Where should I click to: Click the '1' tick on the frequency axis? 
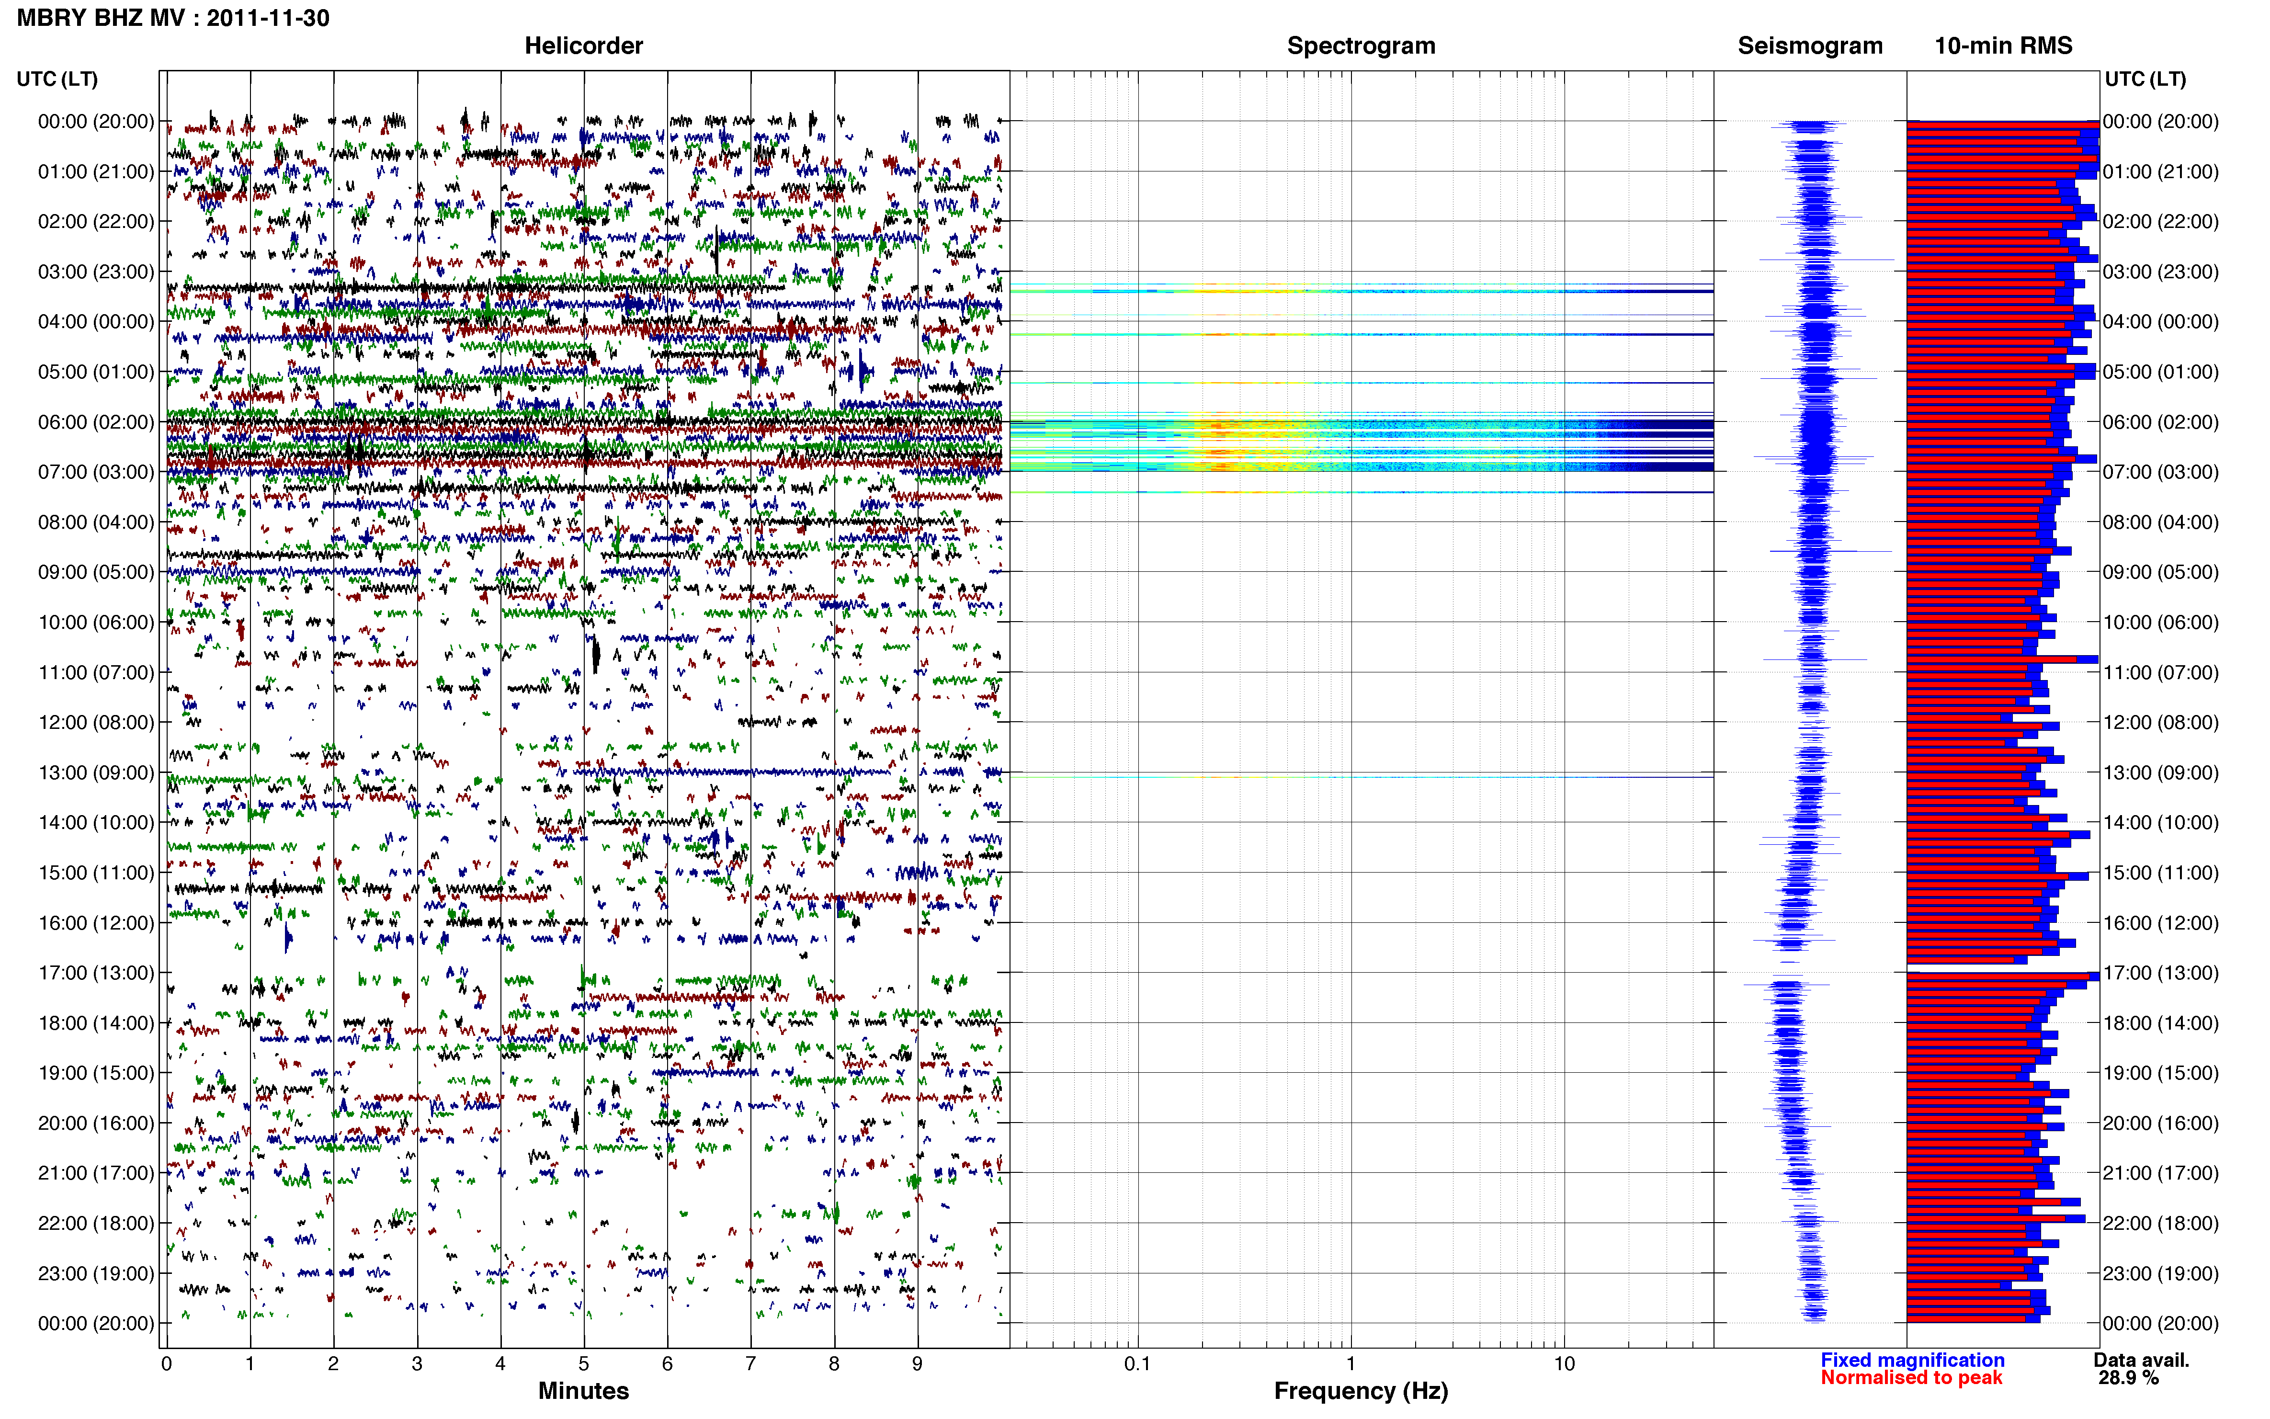click(x=1351, y=1363)
